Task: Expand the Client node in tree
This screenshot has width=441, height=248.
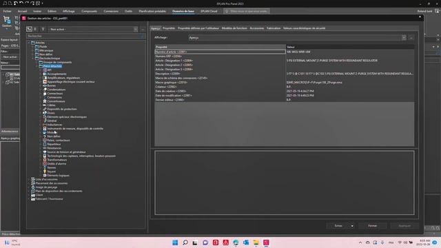Action: pyautogui.click(x=29, y=195)
